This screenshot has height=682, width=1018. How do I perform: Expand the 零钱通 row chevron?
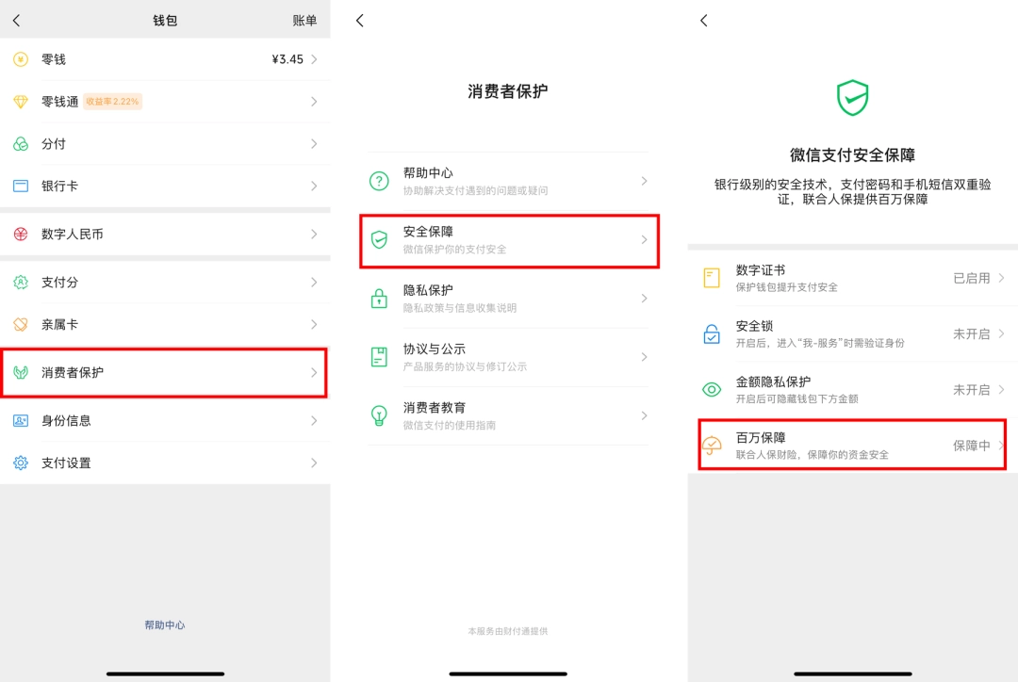point(314,102)
